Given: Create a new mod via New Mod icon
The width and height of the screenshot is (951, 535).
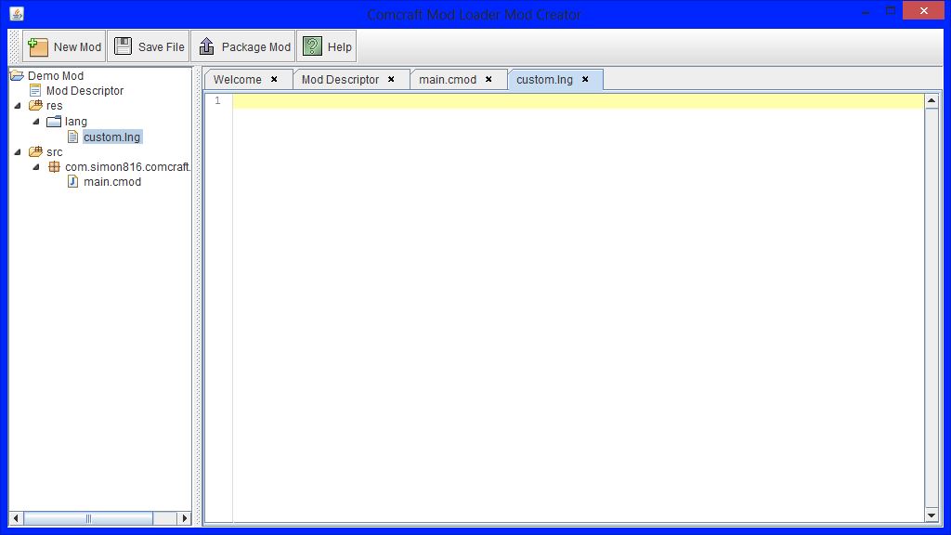Looking at the screenshot, I should click(37, 46).
